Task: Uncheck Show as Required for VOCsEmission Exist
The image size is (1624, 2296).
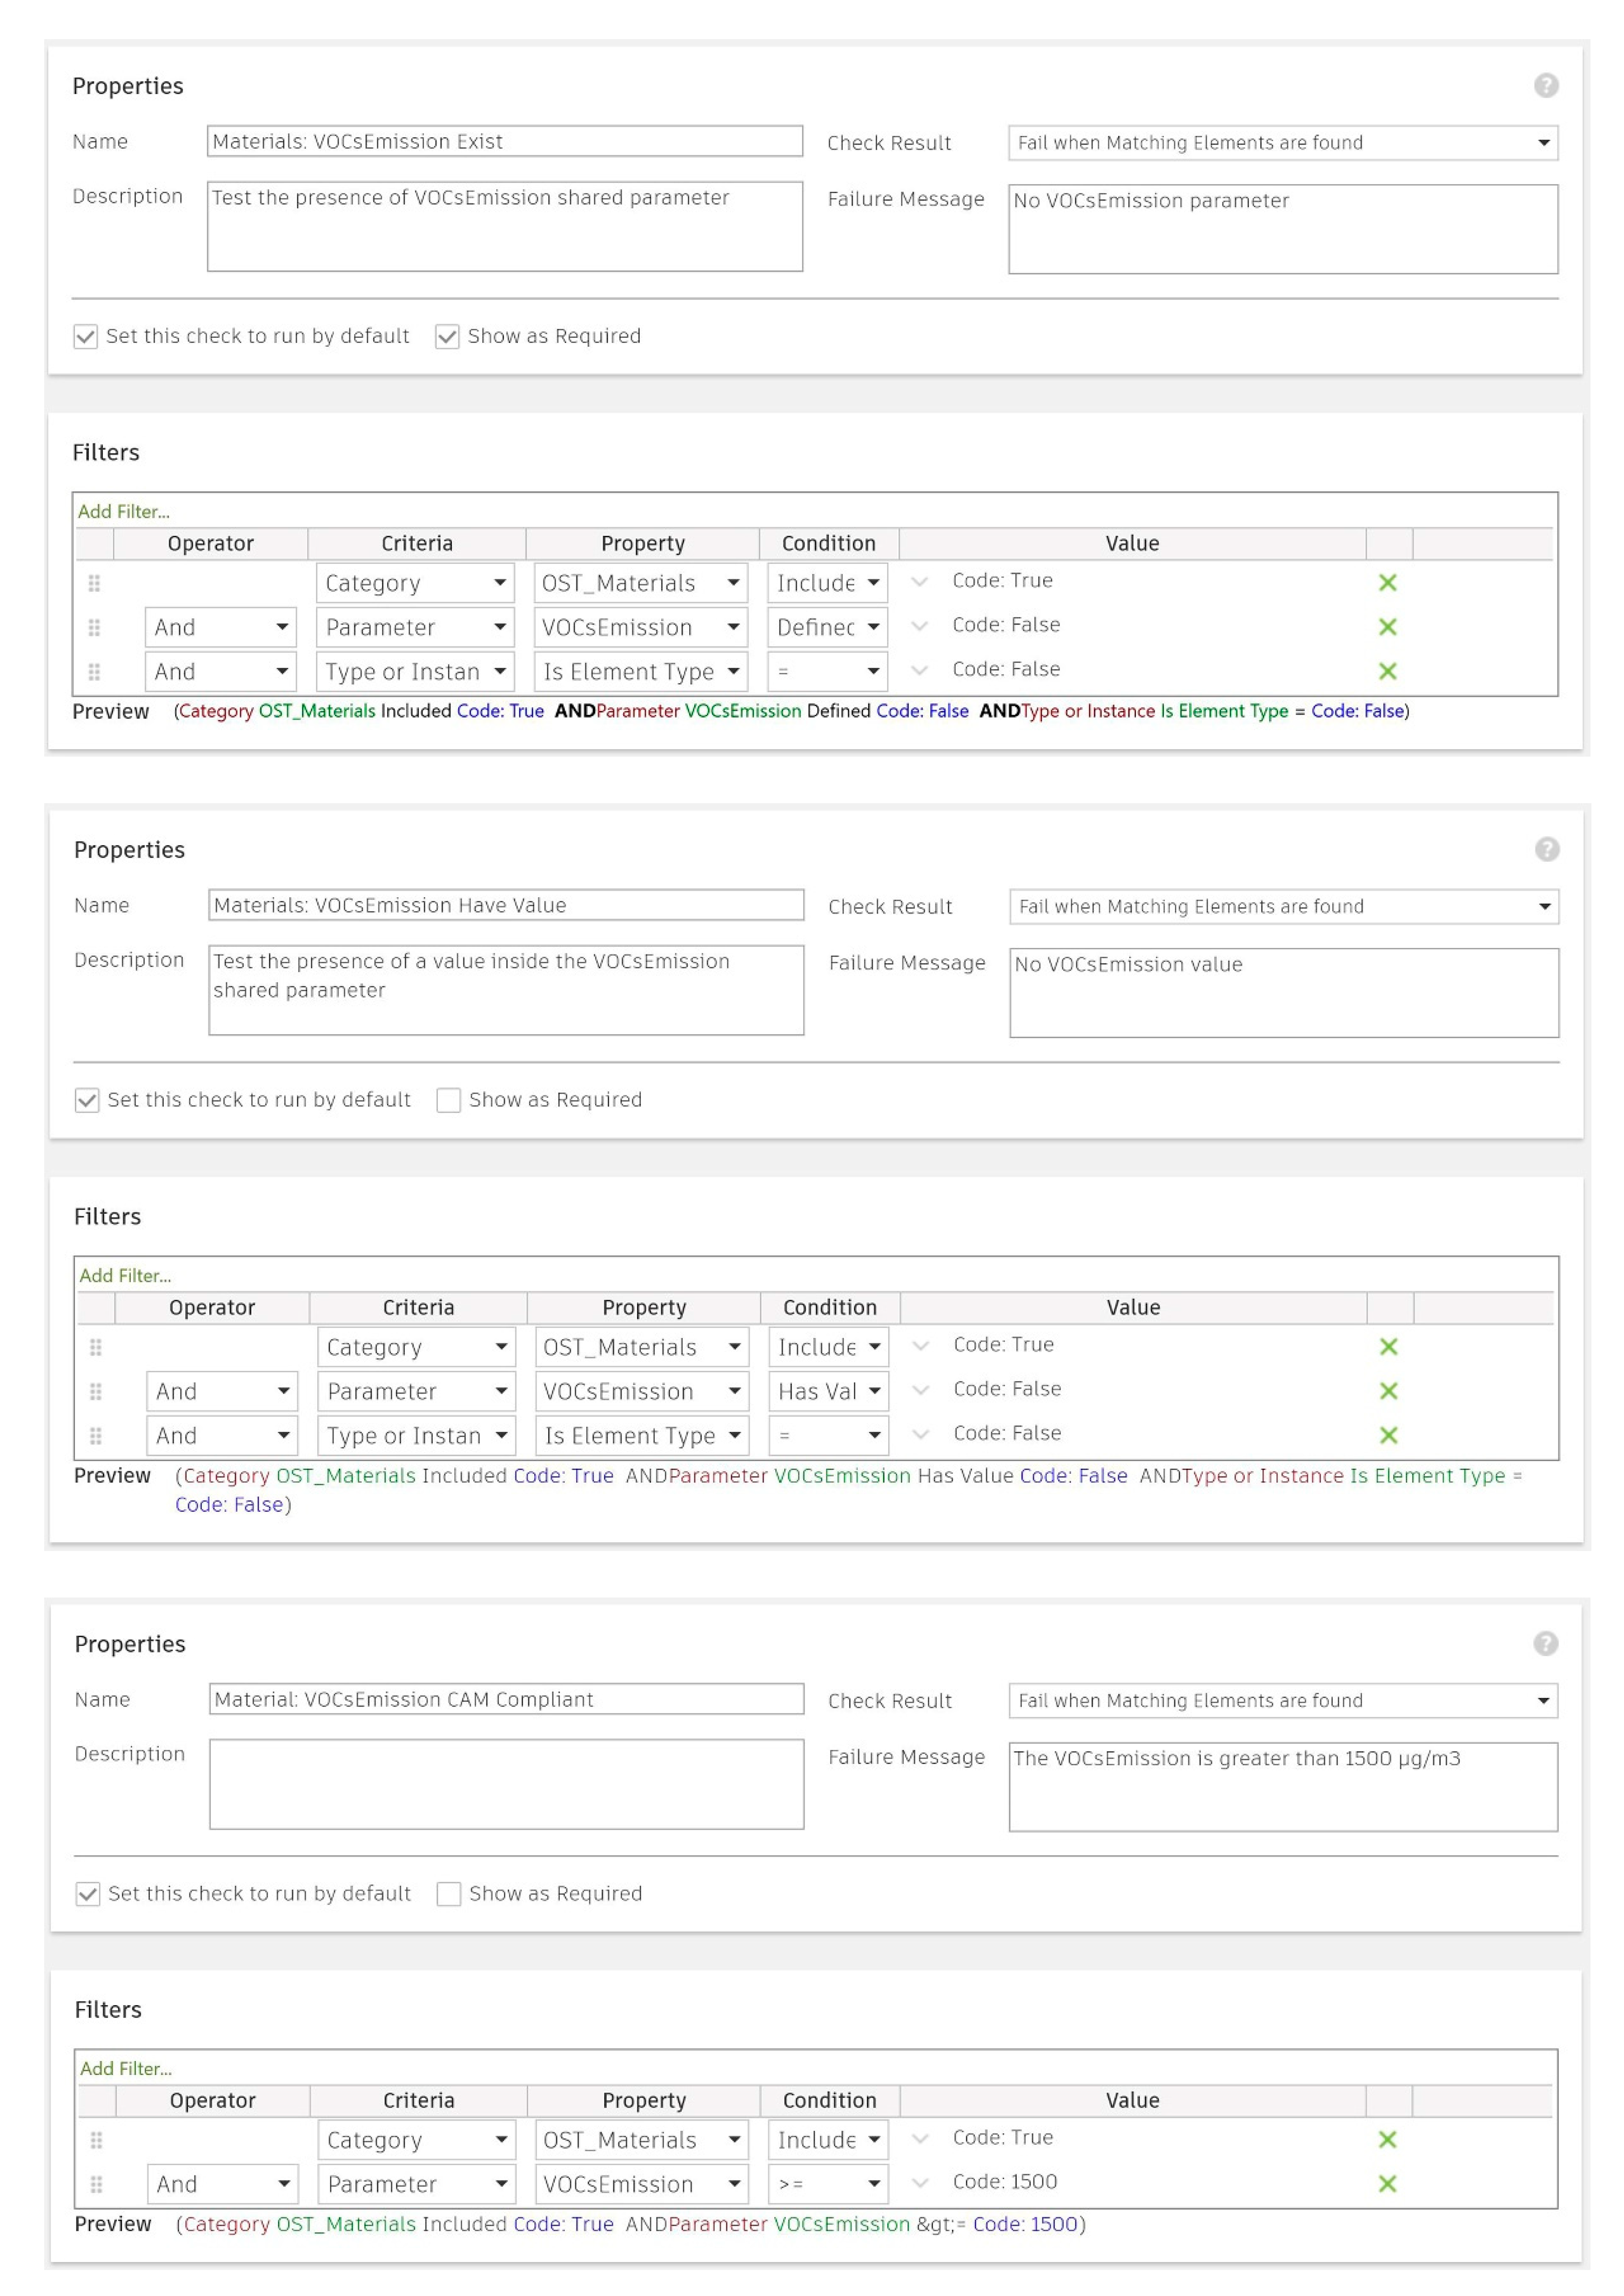Action: click(447, 337)
